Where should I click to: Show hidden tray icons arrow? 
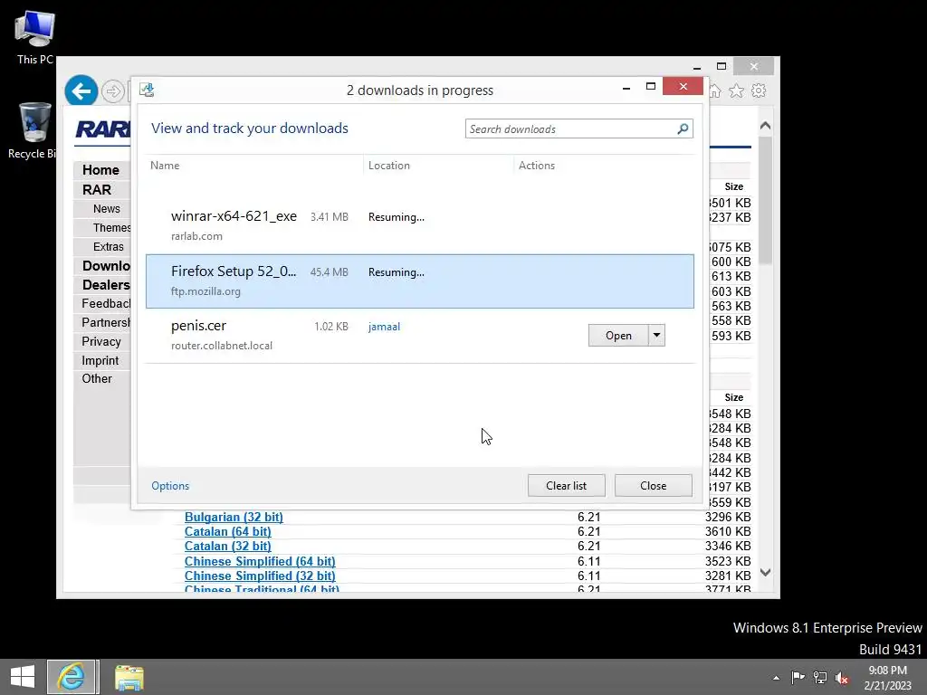pyautogui.click(x=776, y=678)
